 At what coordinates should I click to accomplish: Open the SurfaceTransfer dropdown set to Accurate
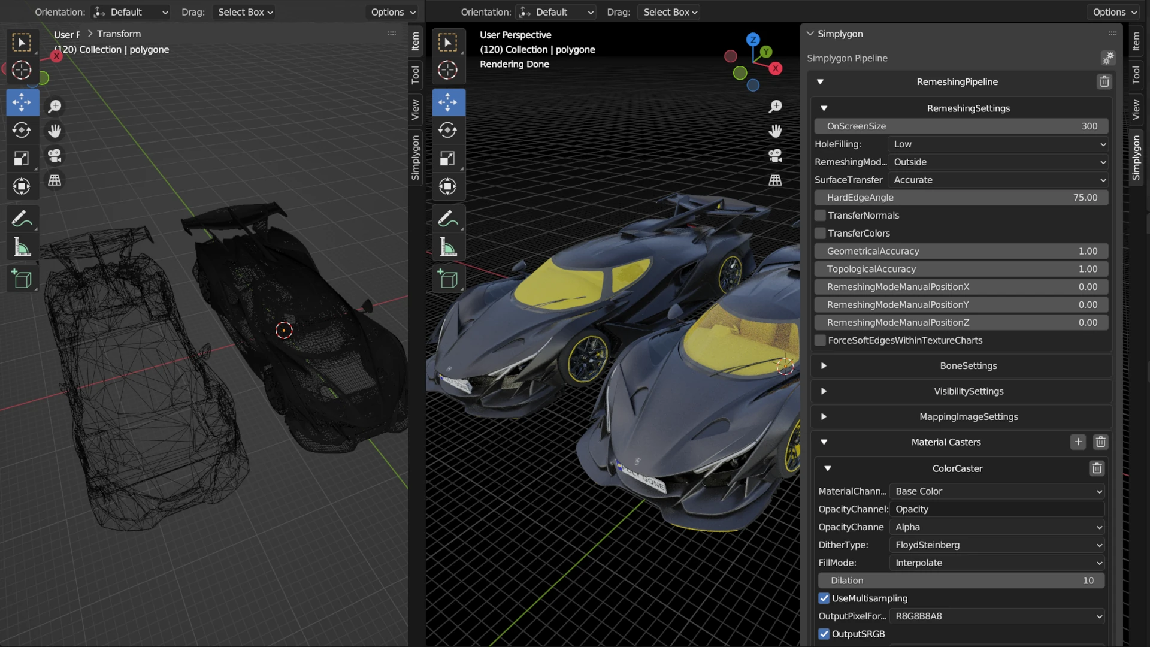point(998,180)
